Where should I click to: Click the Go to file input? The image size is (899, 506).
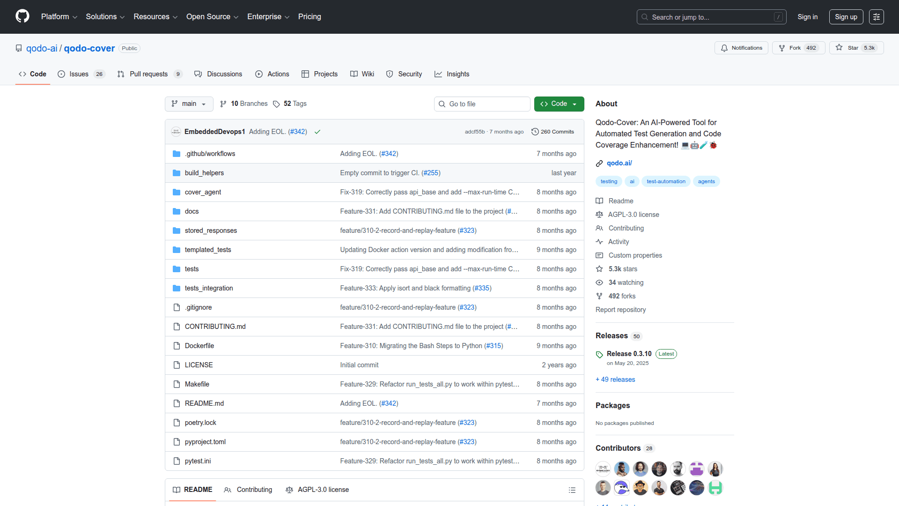pyautogui.click(x=482, y=104)
